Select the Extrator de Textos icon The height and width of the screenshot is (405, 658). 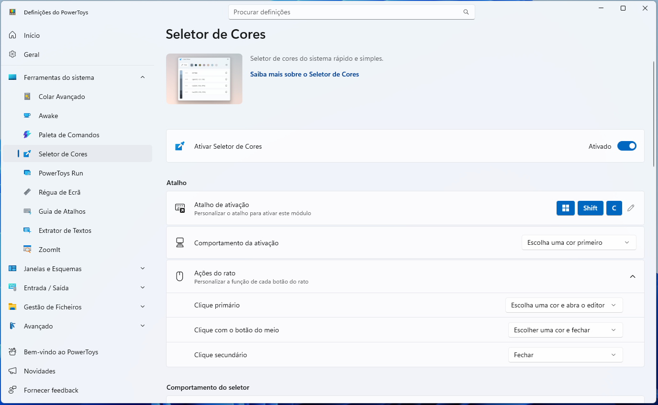pyautogui.click(x=28, y=230)
